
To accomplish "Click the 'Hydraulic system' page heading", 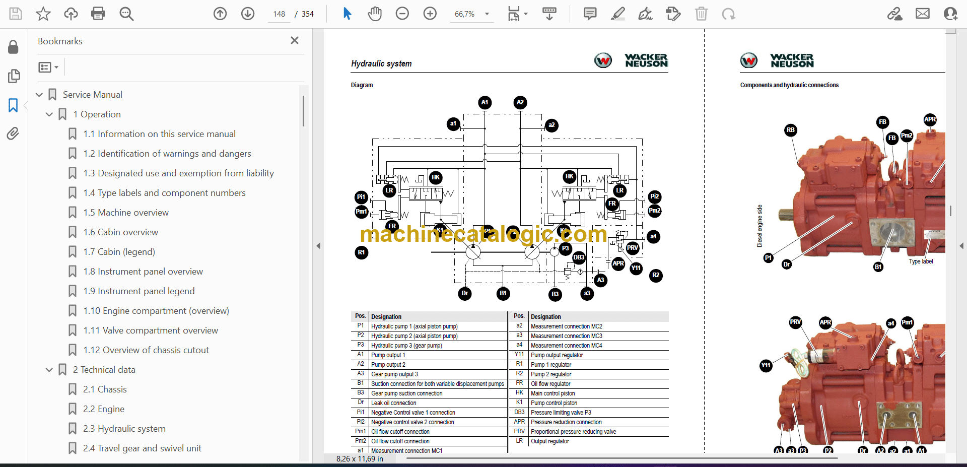I will pos(381,63).
